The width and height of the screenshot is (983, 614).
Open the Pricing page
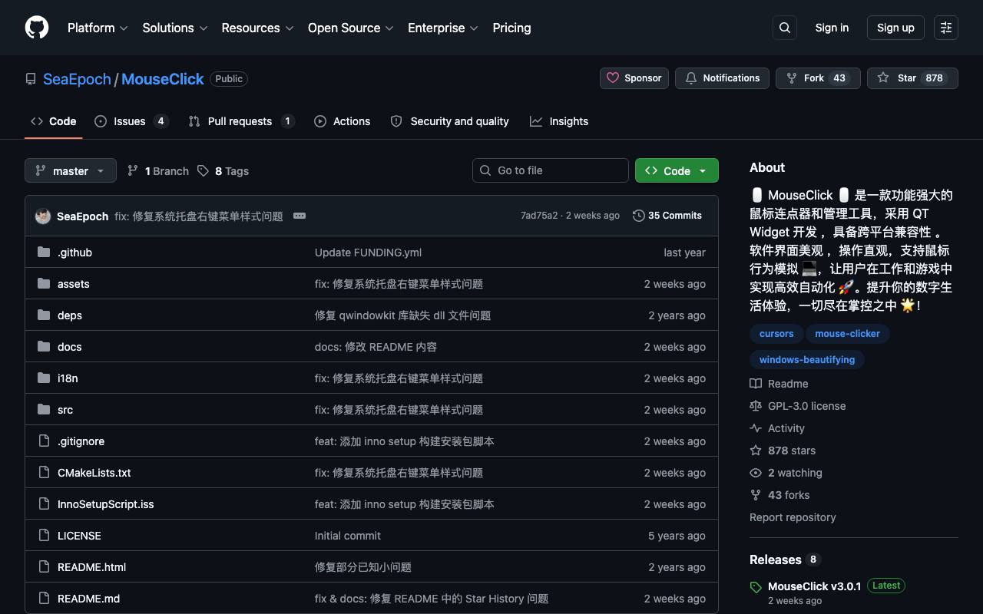511,28
